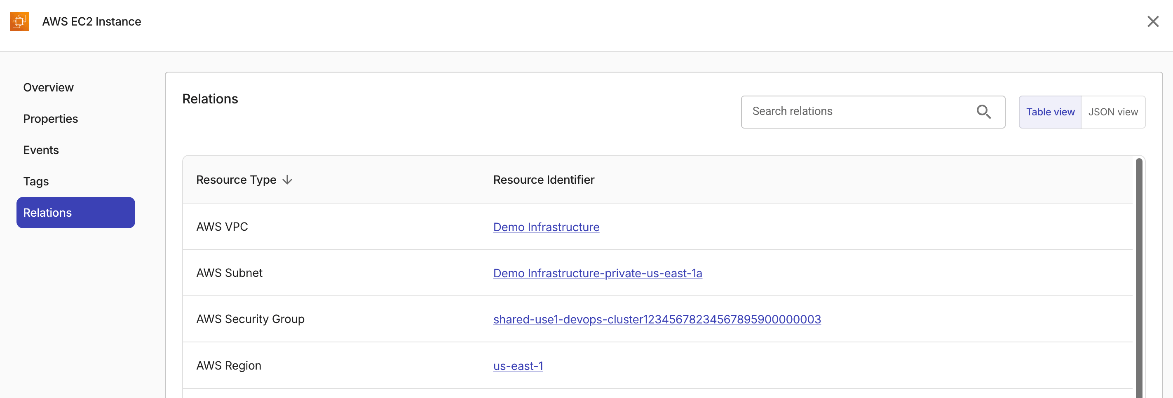The width and height of the screenshot is (1173, 398).
Task: Open the us-east-1 region link
Action: [518, 366]
